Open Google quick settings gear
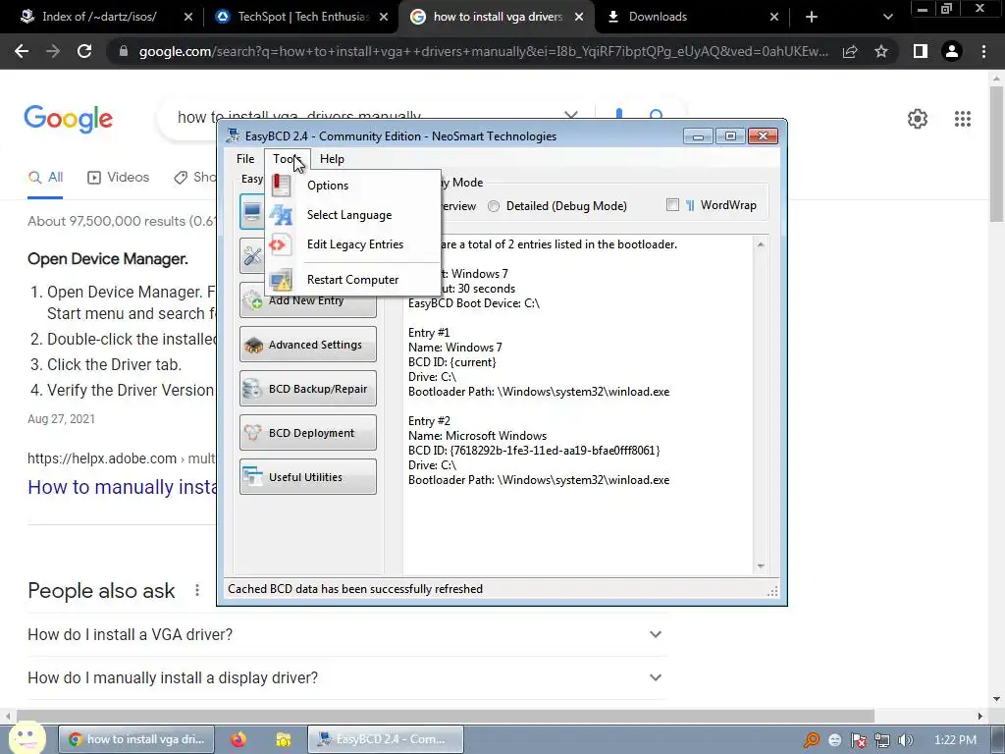 [918, 119]
